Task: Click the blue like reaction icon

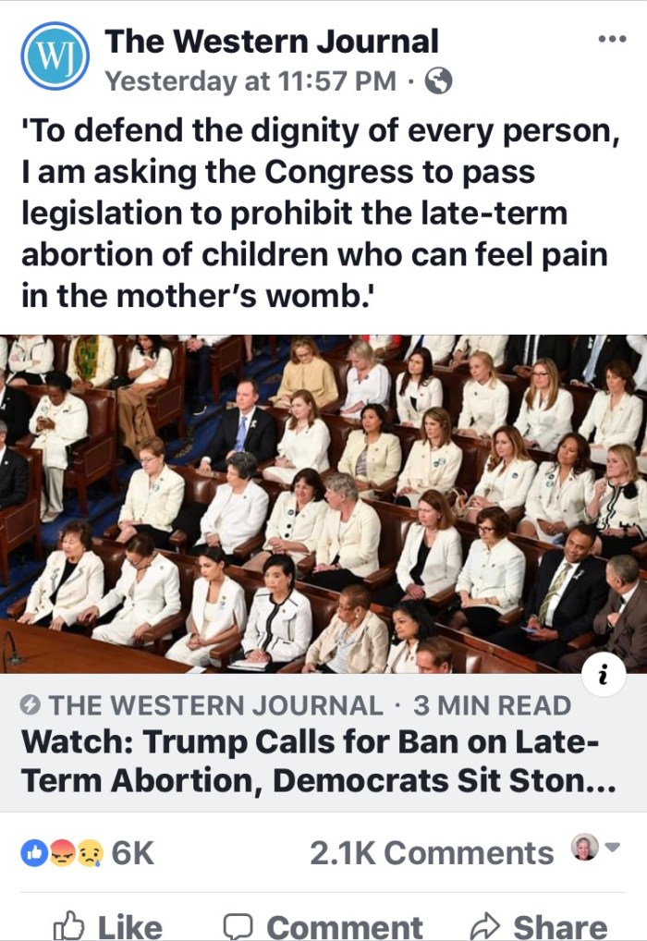Action: click(x=34, y=853)
